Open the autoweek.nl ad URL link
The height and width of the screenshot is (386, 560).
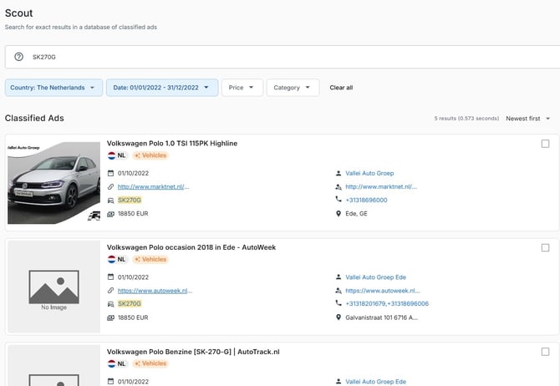(155, 291)
